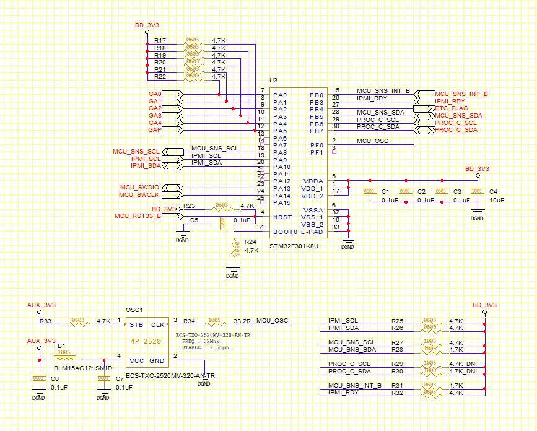This screenshot has width=537, height=431.
Task: Click the C1 decoupling capacitor symbol
Action: coord(370,193)
